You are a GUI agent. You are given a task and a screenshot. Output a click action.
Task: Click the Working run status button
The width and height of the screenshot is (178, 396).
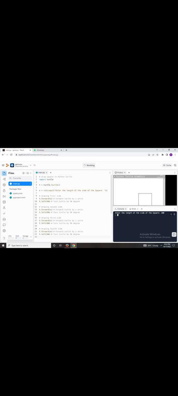pos(89,165)
